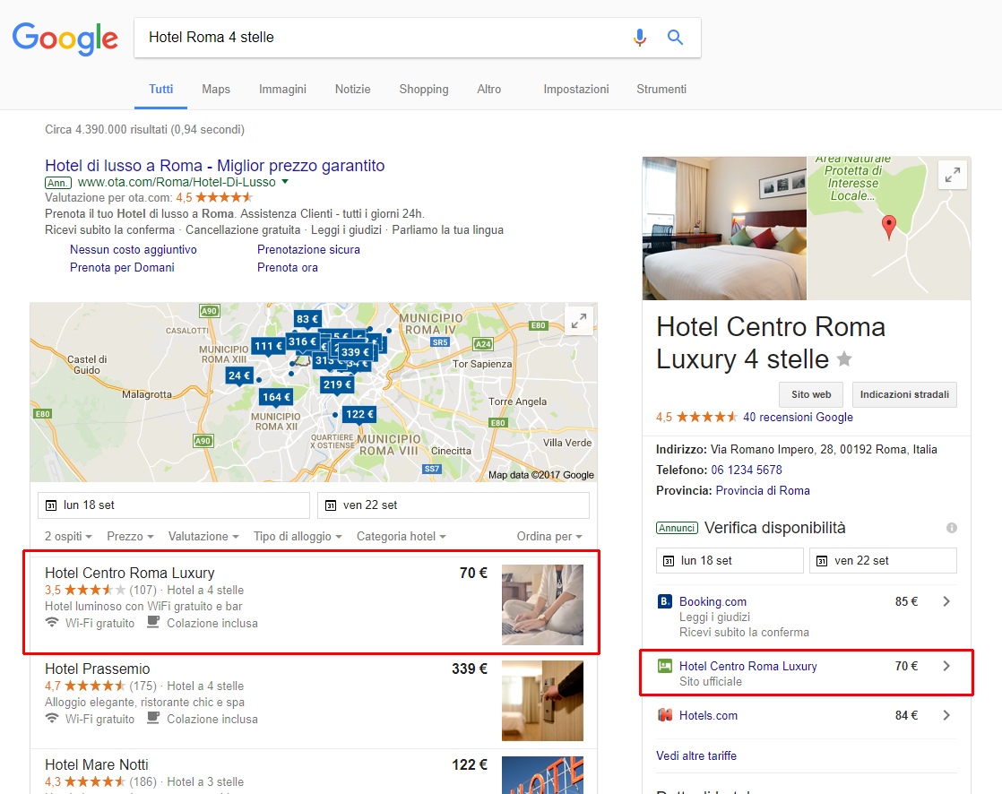Click the 24 € map price marker
This screenshot has width=1002, height=794.
point(239,375)
